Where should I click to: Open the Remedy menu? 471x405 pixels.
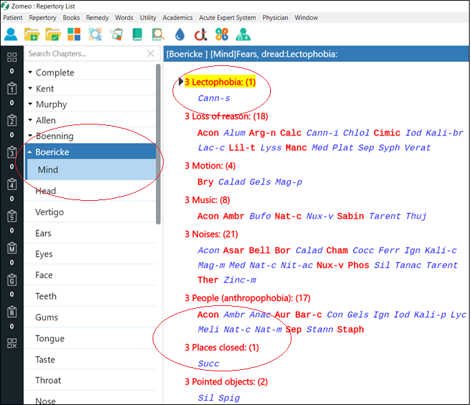[x=98, y=17]
